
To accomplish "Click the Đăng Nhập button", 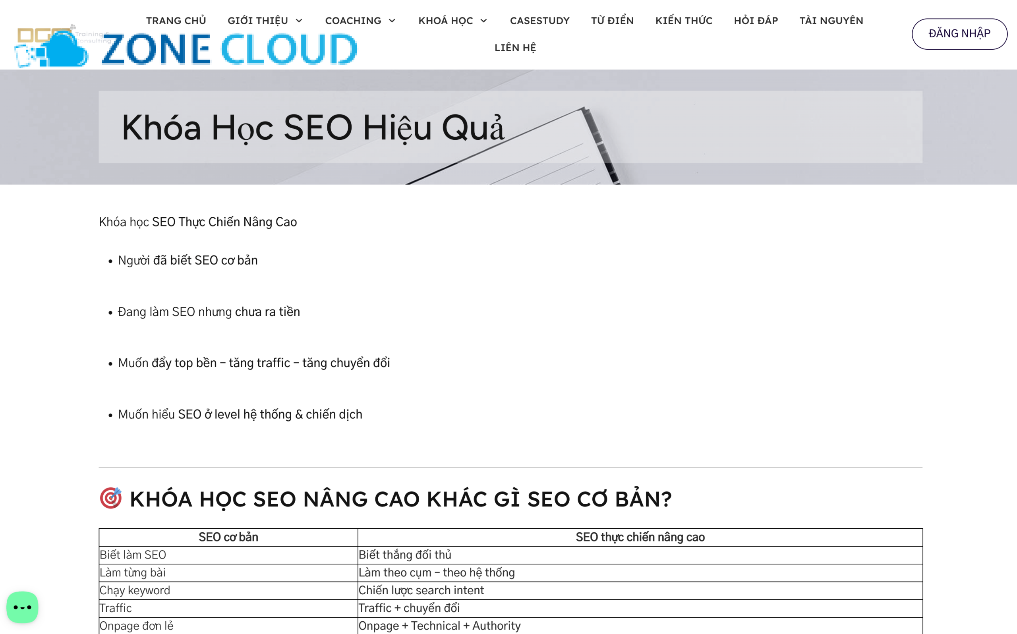I will click(x=959, y=33).
